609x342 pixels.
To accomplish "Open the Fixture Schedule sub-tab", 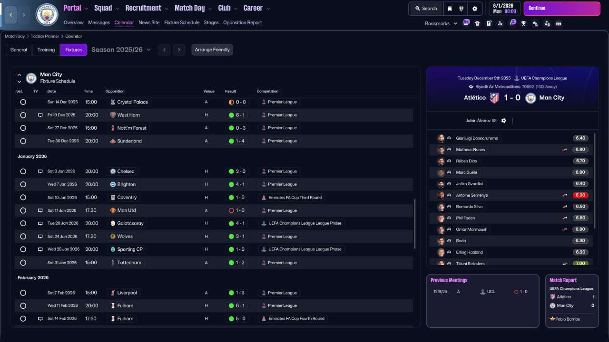I will coord(182,23).
